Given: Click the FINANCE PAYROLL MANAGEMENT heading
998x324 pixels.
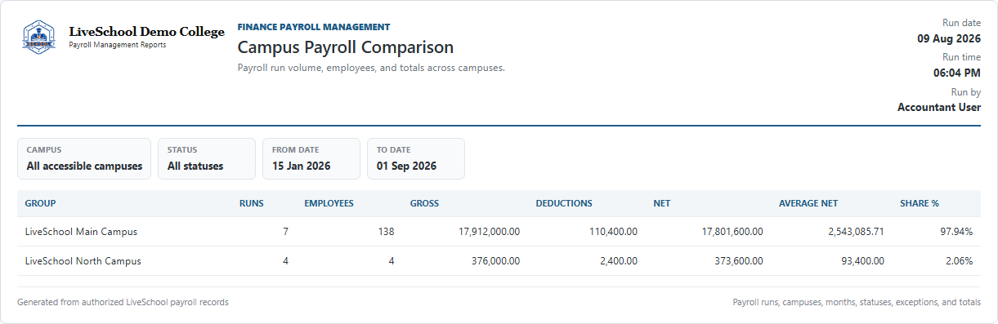Looking at the screenshot, I should [314, 27].
